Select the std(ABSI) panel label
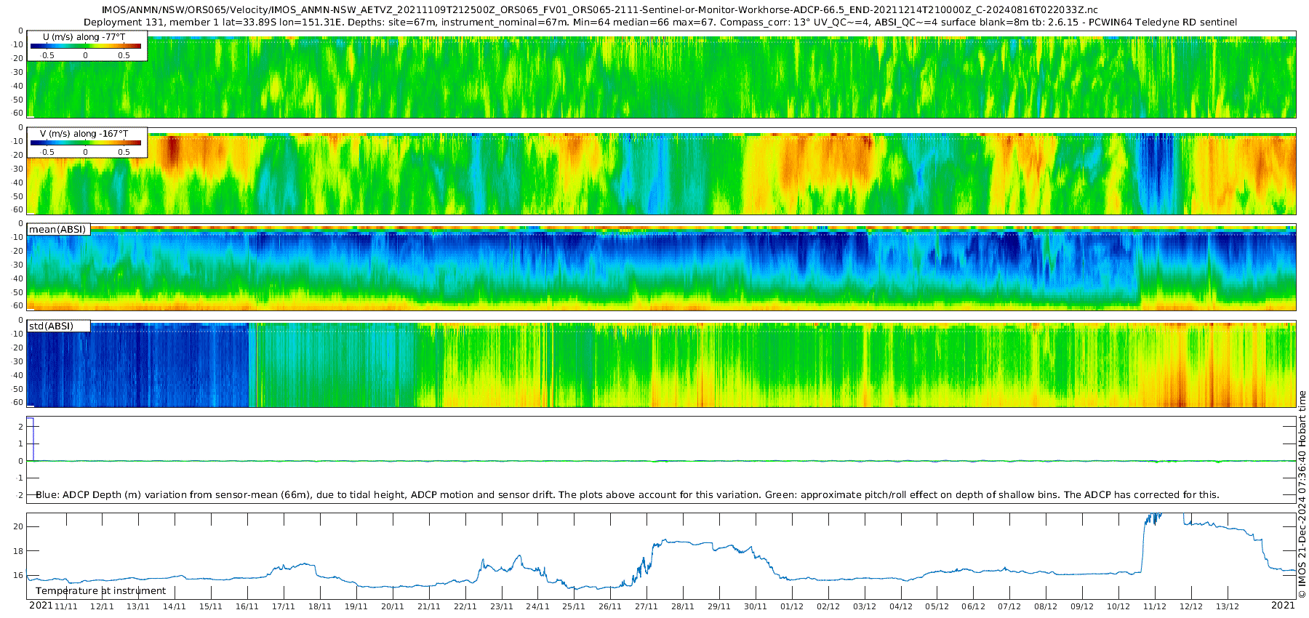 point(58,326)
